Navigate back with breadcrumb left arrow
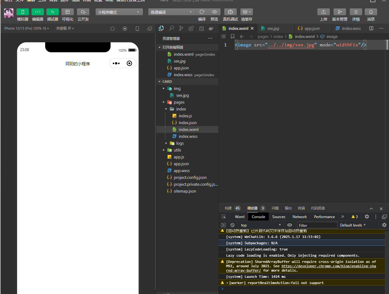The height and width of the screenshot is (294, 389). pos(242,37)
